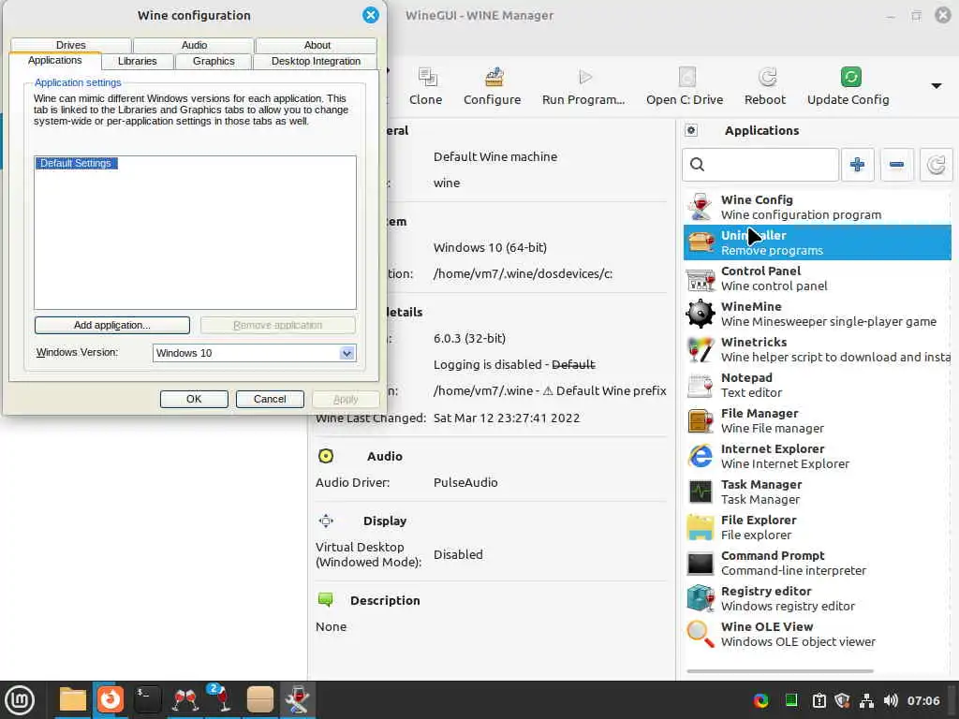Select the Applications tab in Wine configuration
The image size is (959, 719).
55,60
